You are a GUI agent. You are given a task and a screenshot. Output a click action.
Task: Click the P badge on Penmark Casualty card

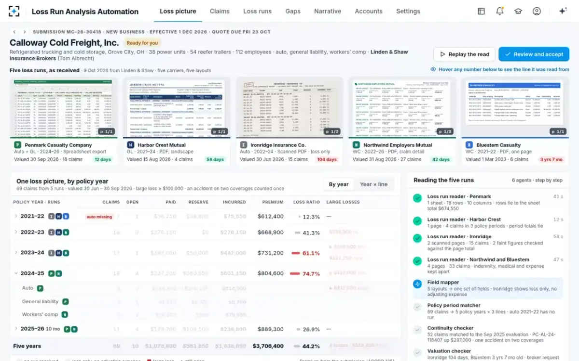tap(17, 145)
